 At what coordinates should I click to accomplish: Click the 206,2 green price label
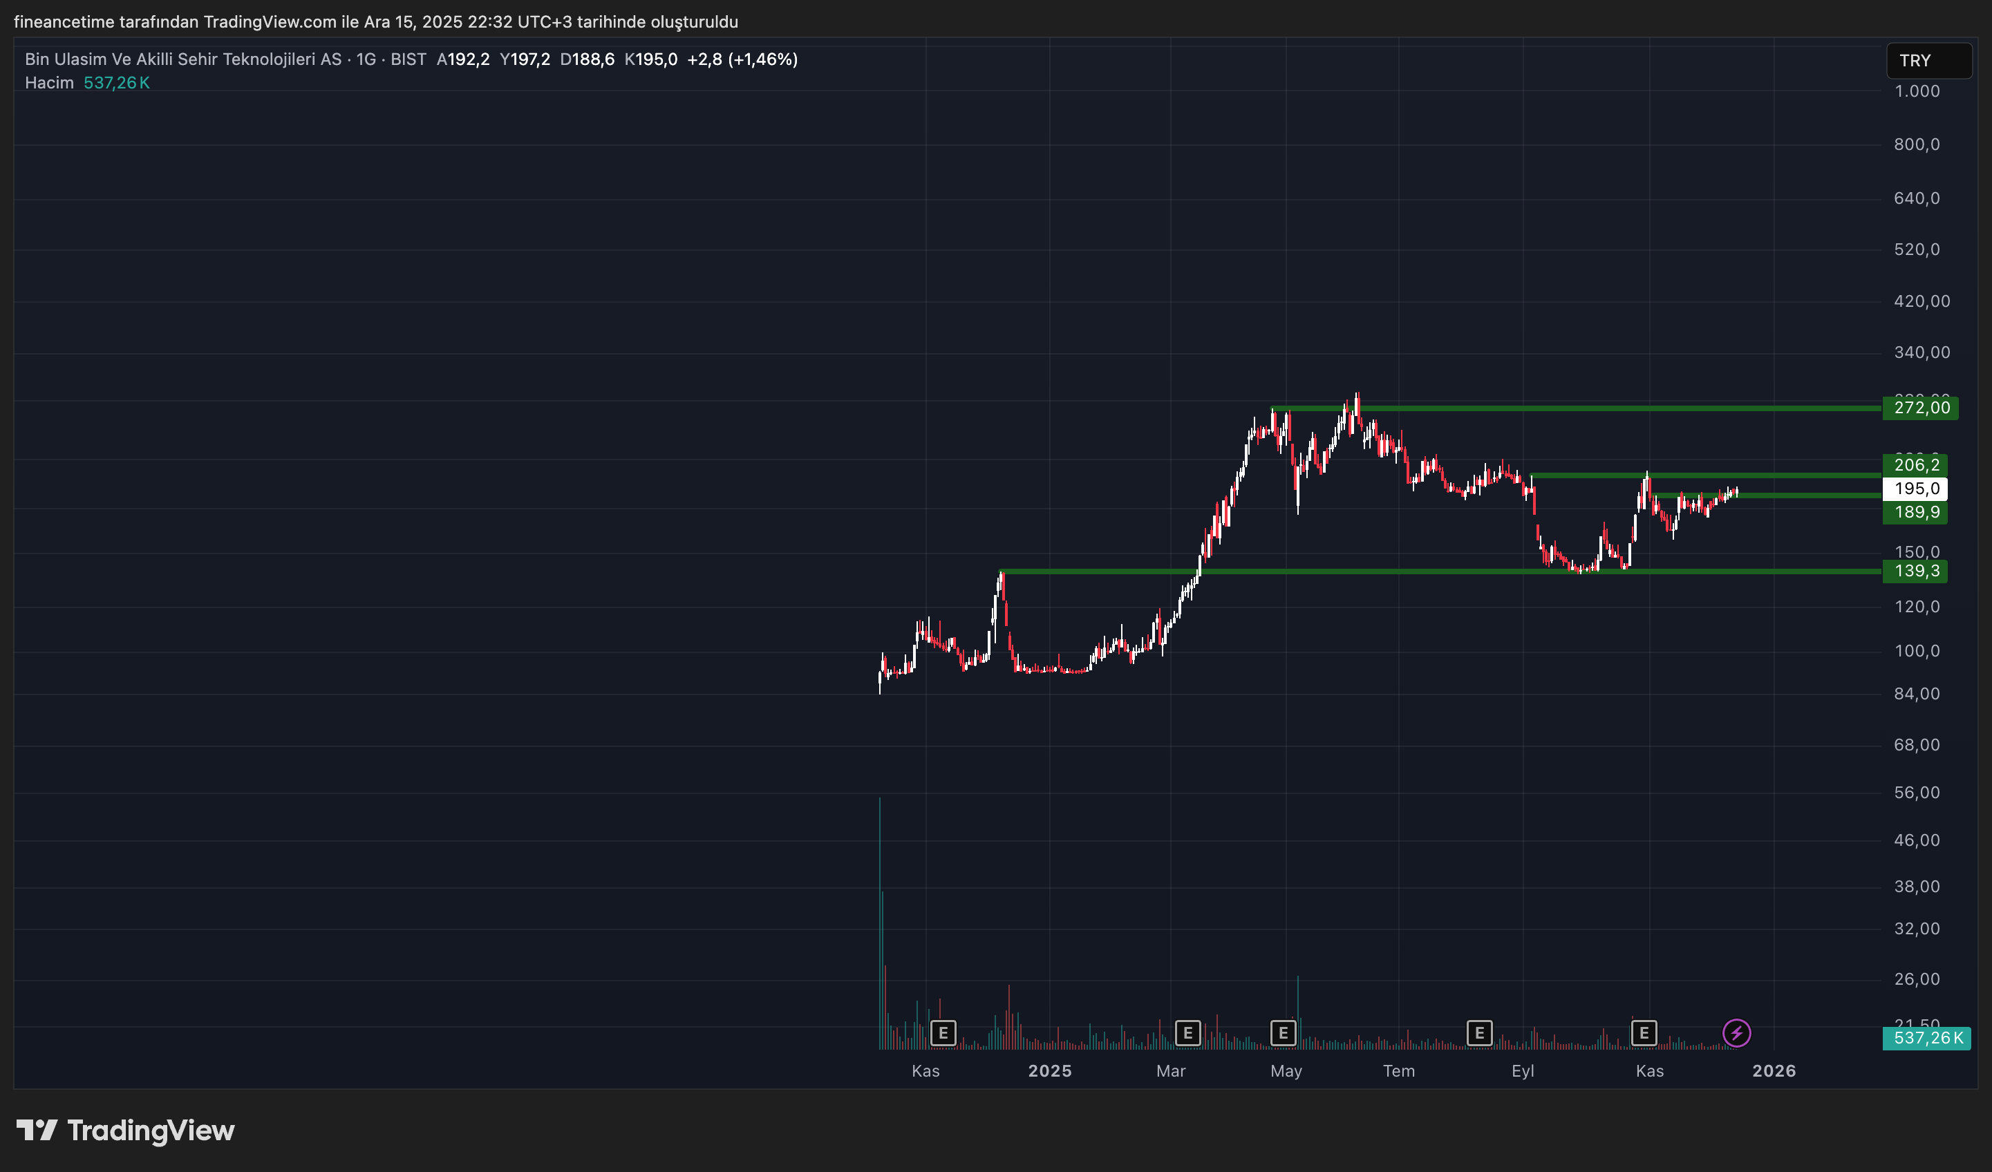coord(1915,464)
